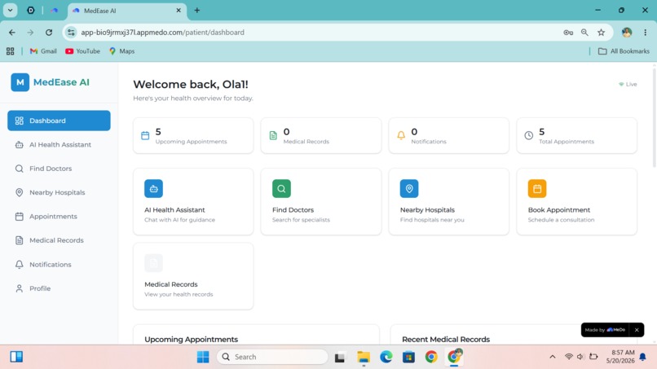Select the pinned D tab
The width and height of the screenshot is (657, 369).
point(31,11)
